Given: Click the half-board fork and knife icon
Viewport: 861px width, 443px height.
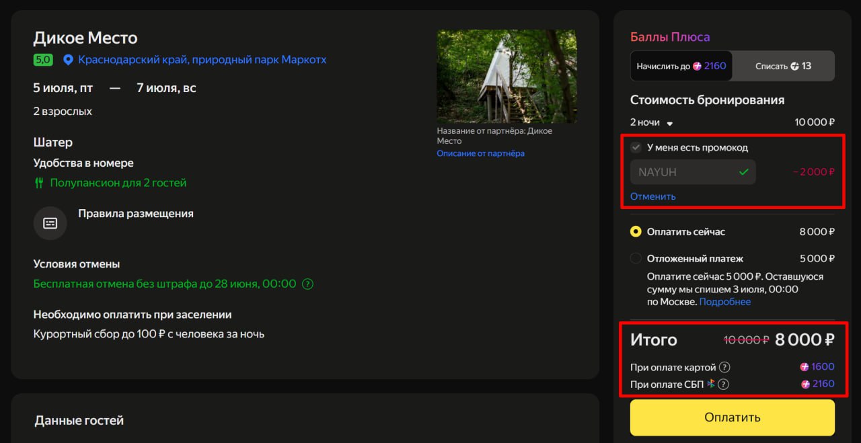Looking at the screenshot, I should coord(39,183).
